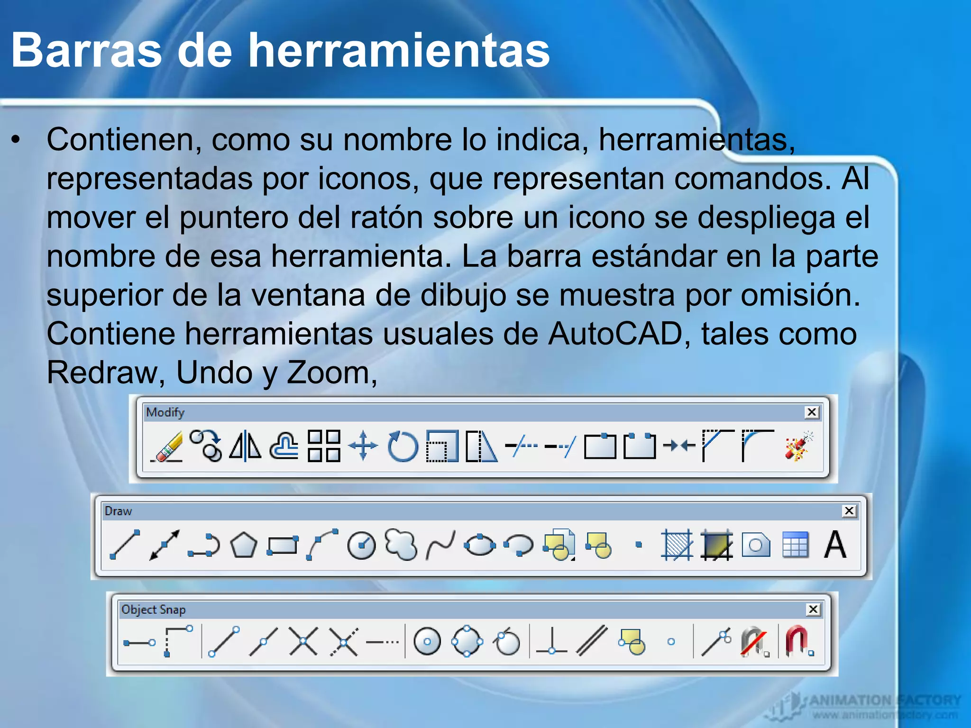Click Make Block tool in Draw toolbar
971x728 pixels.
tap(599, 545)
